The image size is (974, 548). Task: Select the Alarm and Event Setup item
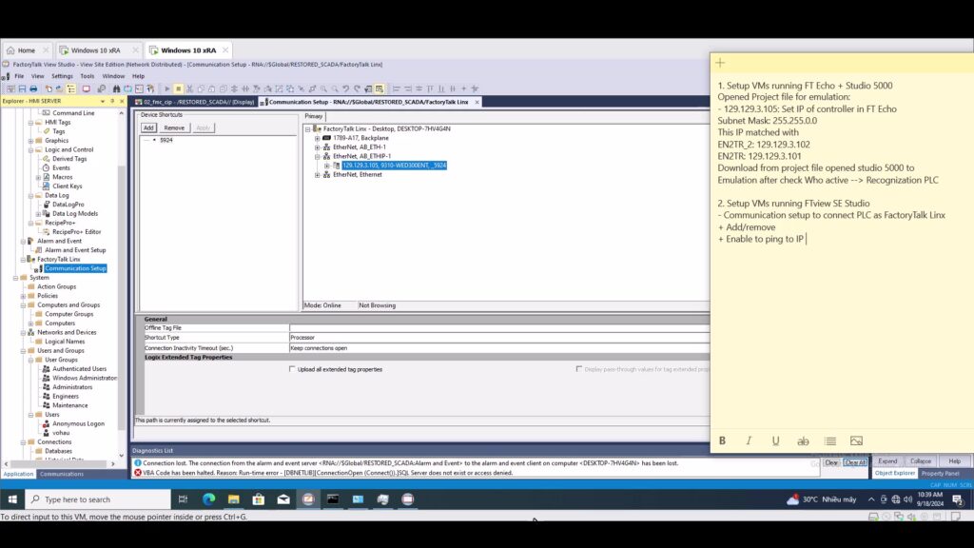[x=75, y=250]
